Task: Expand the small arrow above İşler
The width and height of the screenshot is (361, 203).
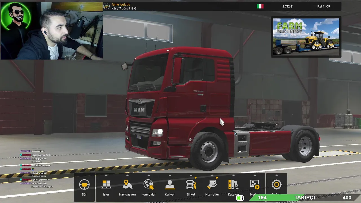Action: point(106,175)
